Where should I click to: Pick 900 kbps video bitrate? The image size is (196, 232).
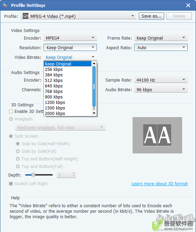(x=68, y=97)
